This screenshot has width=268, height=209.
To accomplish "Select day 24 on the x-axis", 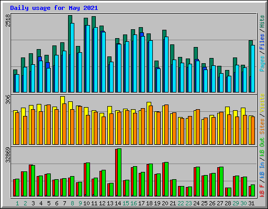I will 196,203.
